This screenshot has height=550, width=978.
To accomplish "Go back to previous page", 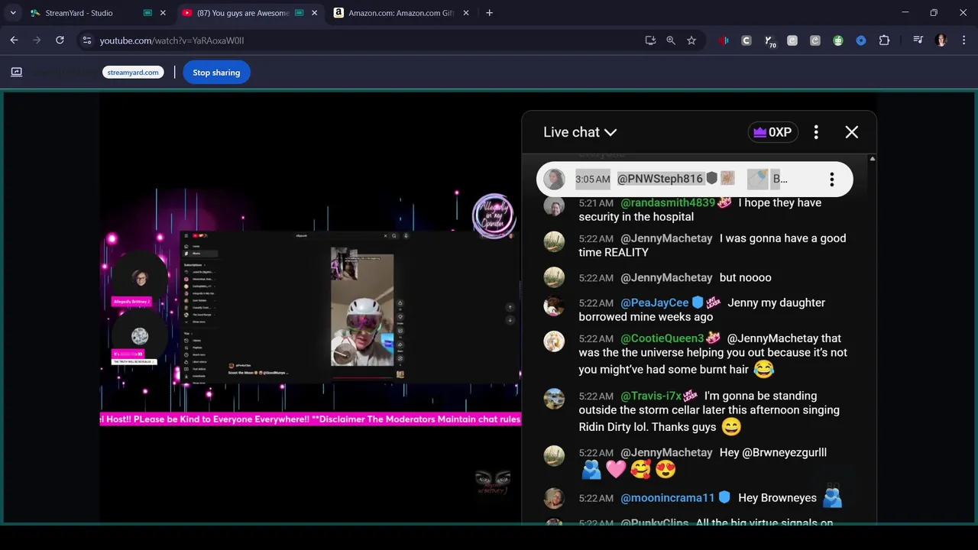I will 14,40.
